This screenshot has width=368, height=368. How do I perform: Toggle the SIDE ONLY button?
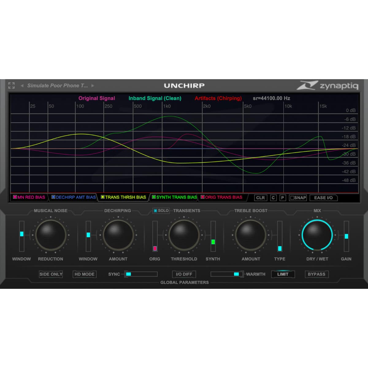pos(51,274)
